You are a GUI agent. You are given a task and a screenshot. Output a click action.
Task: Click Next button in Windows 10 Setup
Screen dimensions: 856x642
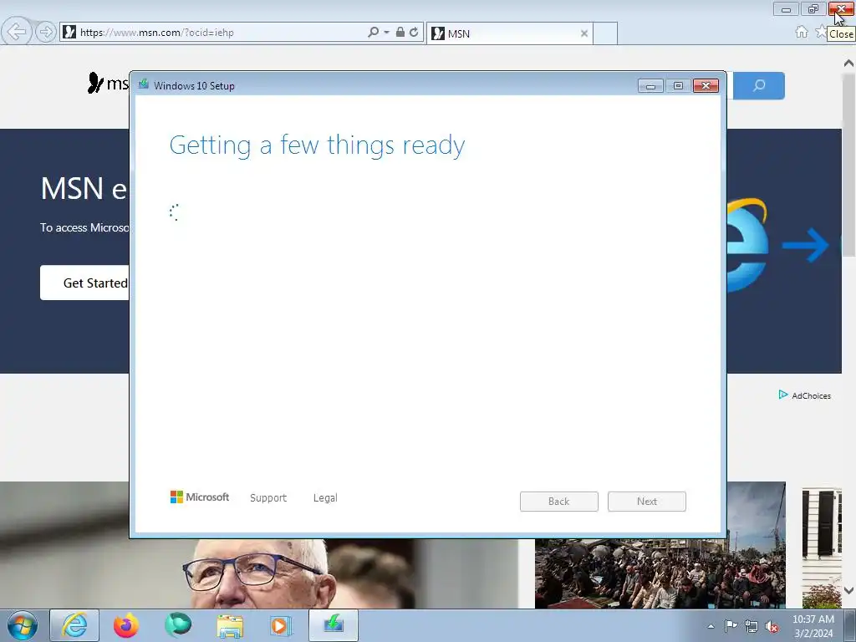point(647,502)
